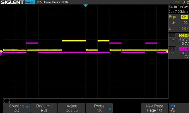Click the trigger level L 0.0V readout
Viewport: 189px width, 113px height.
coord(179,29)
